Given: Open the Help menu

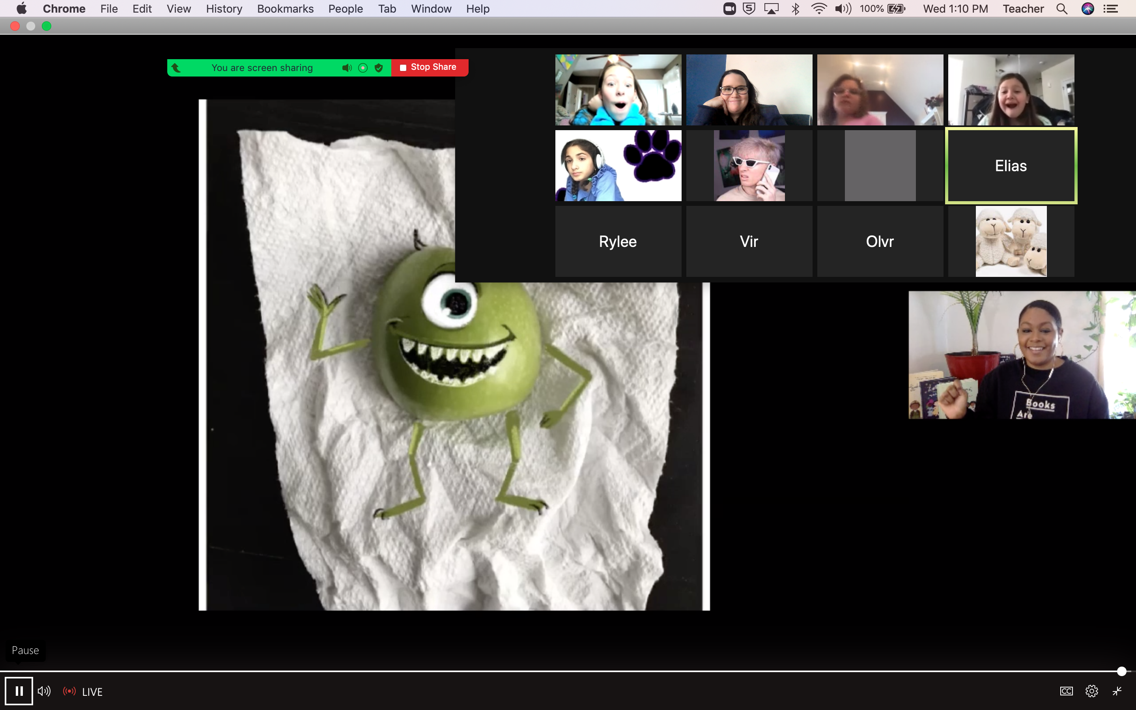Looking at the screenshot, I should point(478,8).
